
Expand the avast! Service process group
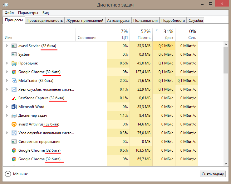coord(7,46)
